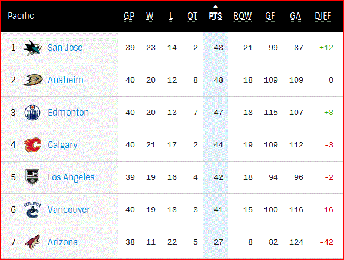
Task: Click the L column header
Action: tap(171, 16)
